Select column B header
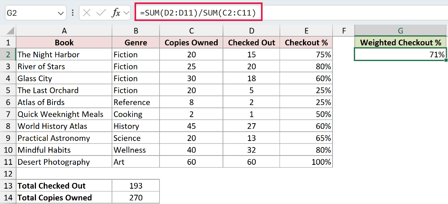Screen dimensions: 448x204 click(x=136, y=31)
